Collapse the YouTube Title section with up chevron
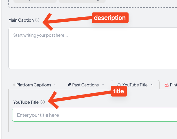Screen dimensions: 177x139 click(x=152, y=85)
